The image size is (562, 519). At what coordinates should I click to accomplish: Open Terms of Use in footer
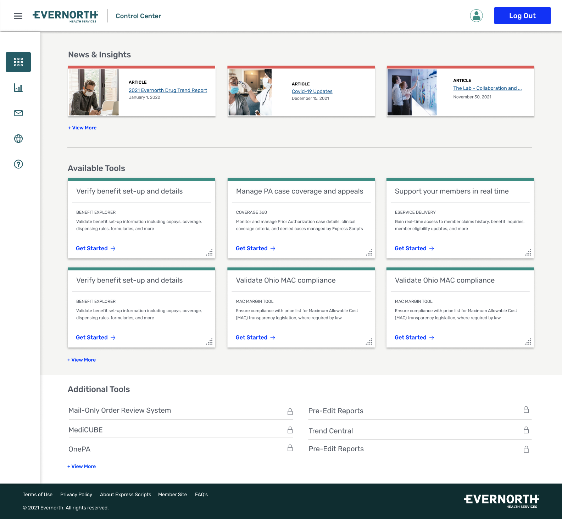(38, 495)
